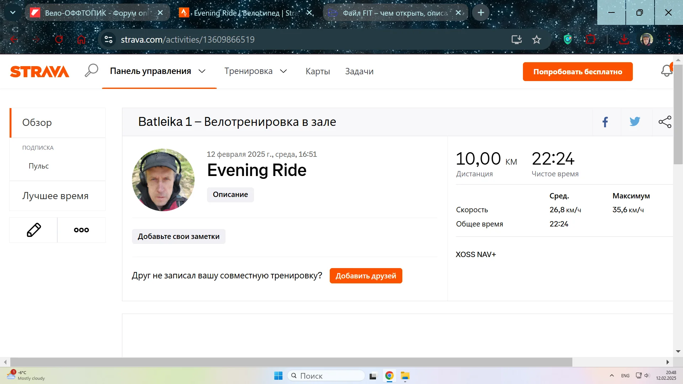Open the notifications bell
The image size is (683, 384).
[x=667, y=71]
